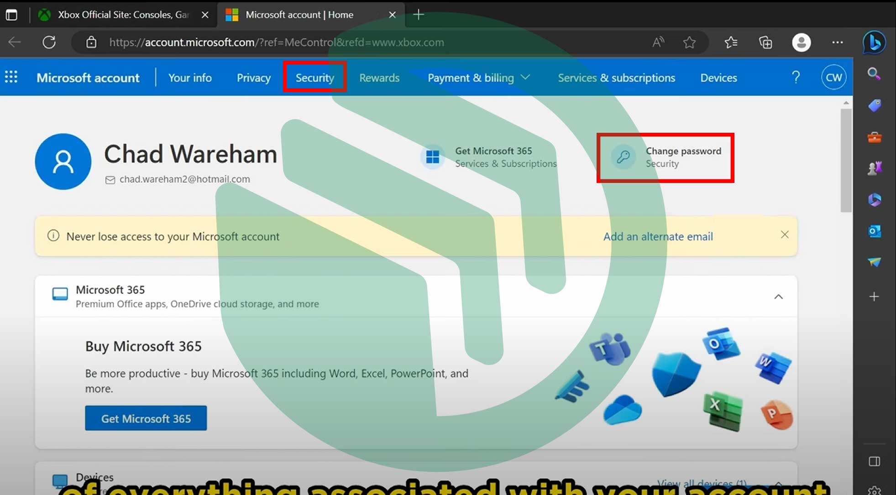This screenshot has height=495, width=896.
Task: Open Services & subscriptions menu item
Action: 616,78
